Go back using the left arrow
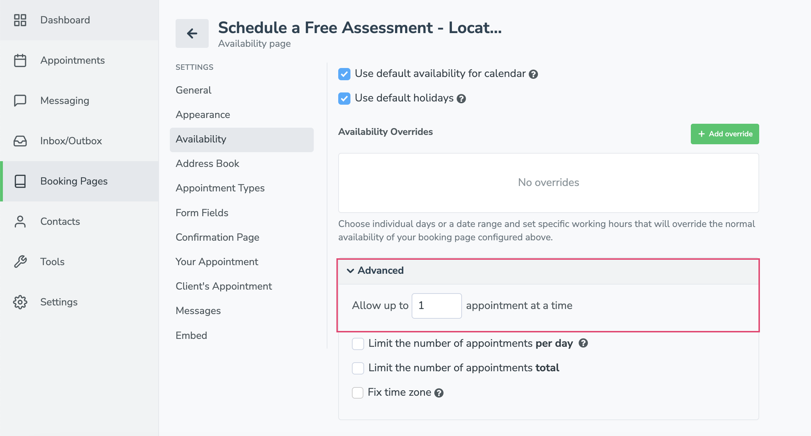Viewport: 811px width, 436px height. [192, 33]
